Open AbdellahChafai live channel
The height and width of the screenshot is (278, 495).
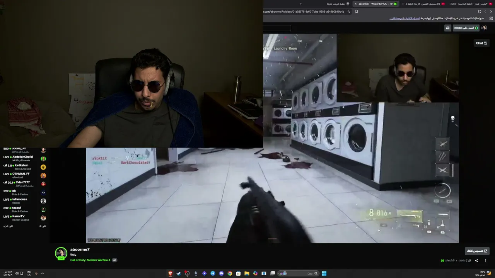coord(25,159)
